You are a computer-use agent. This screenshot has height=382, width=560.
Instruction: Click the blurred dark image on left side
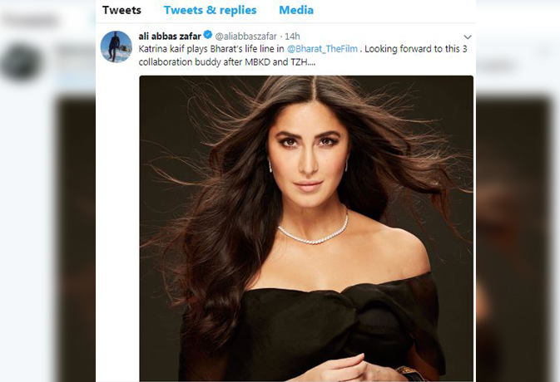[x=75, y=233]
